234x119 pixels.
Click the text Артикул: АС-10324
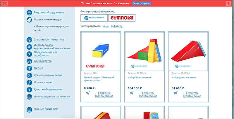(x=181, y=73)
